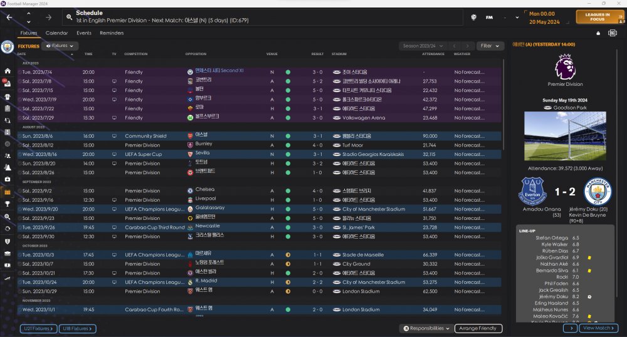
Task: Open the Inbox with notification badge
Action: coord(7,83)
